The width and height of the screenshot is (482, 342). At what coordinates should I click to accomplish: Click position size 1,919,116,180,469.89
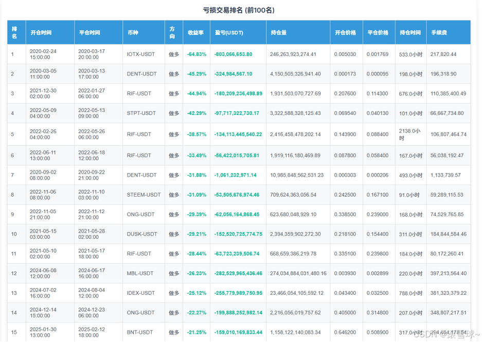click(295, 156)
